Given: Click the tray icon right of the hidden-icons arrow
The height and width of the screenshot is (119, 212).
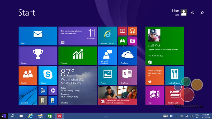Looking at the screenshot, I should click(x=181, y=116).
